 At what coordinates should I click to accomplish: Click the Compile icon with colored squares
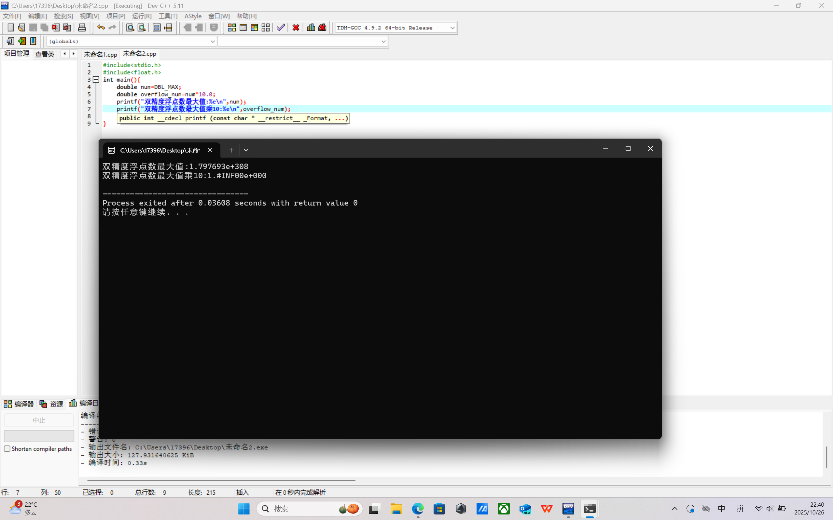pos(232,28)
